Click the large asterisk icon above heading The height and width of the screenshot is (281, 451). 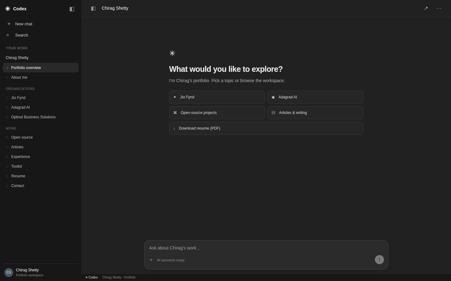(x=172, y=53)
